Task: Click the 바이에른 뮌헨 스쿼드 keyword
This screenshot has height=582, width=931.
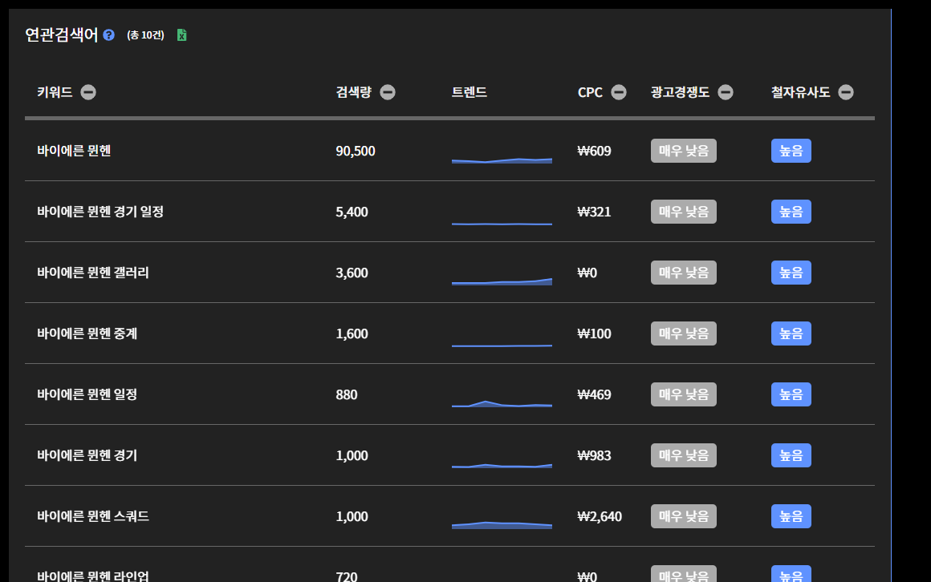Action: tap(93, 516)
